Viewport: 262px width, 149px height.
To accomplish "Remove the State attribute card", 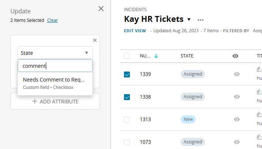I will [x=95, y=40].
